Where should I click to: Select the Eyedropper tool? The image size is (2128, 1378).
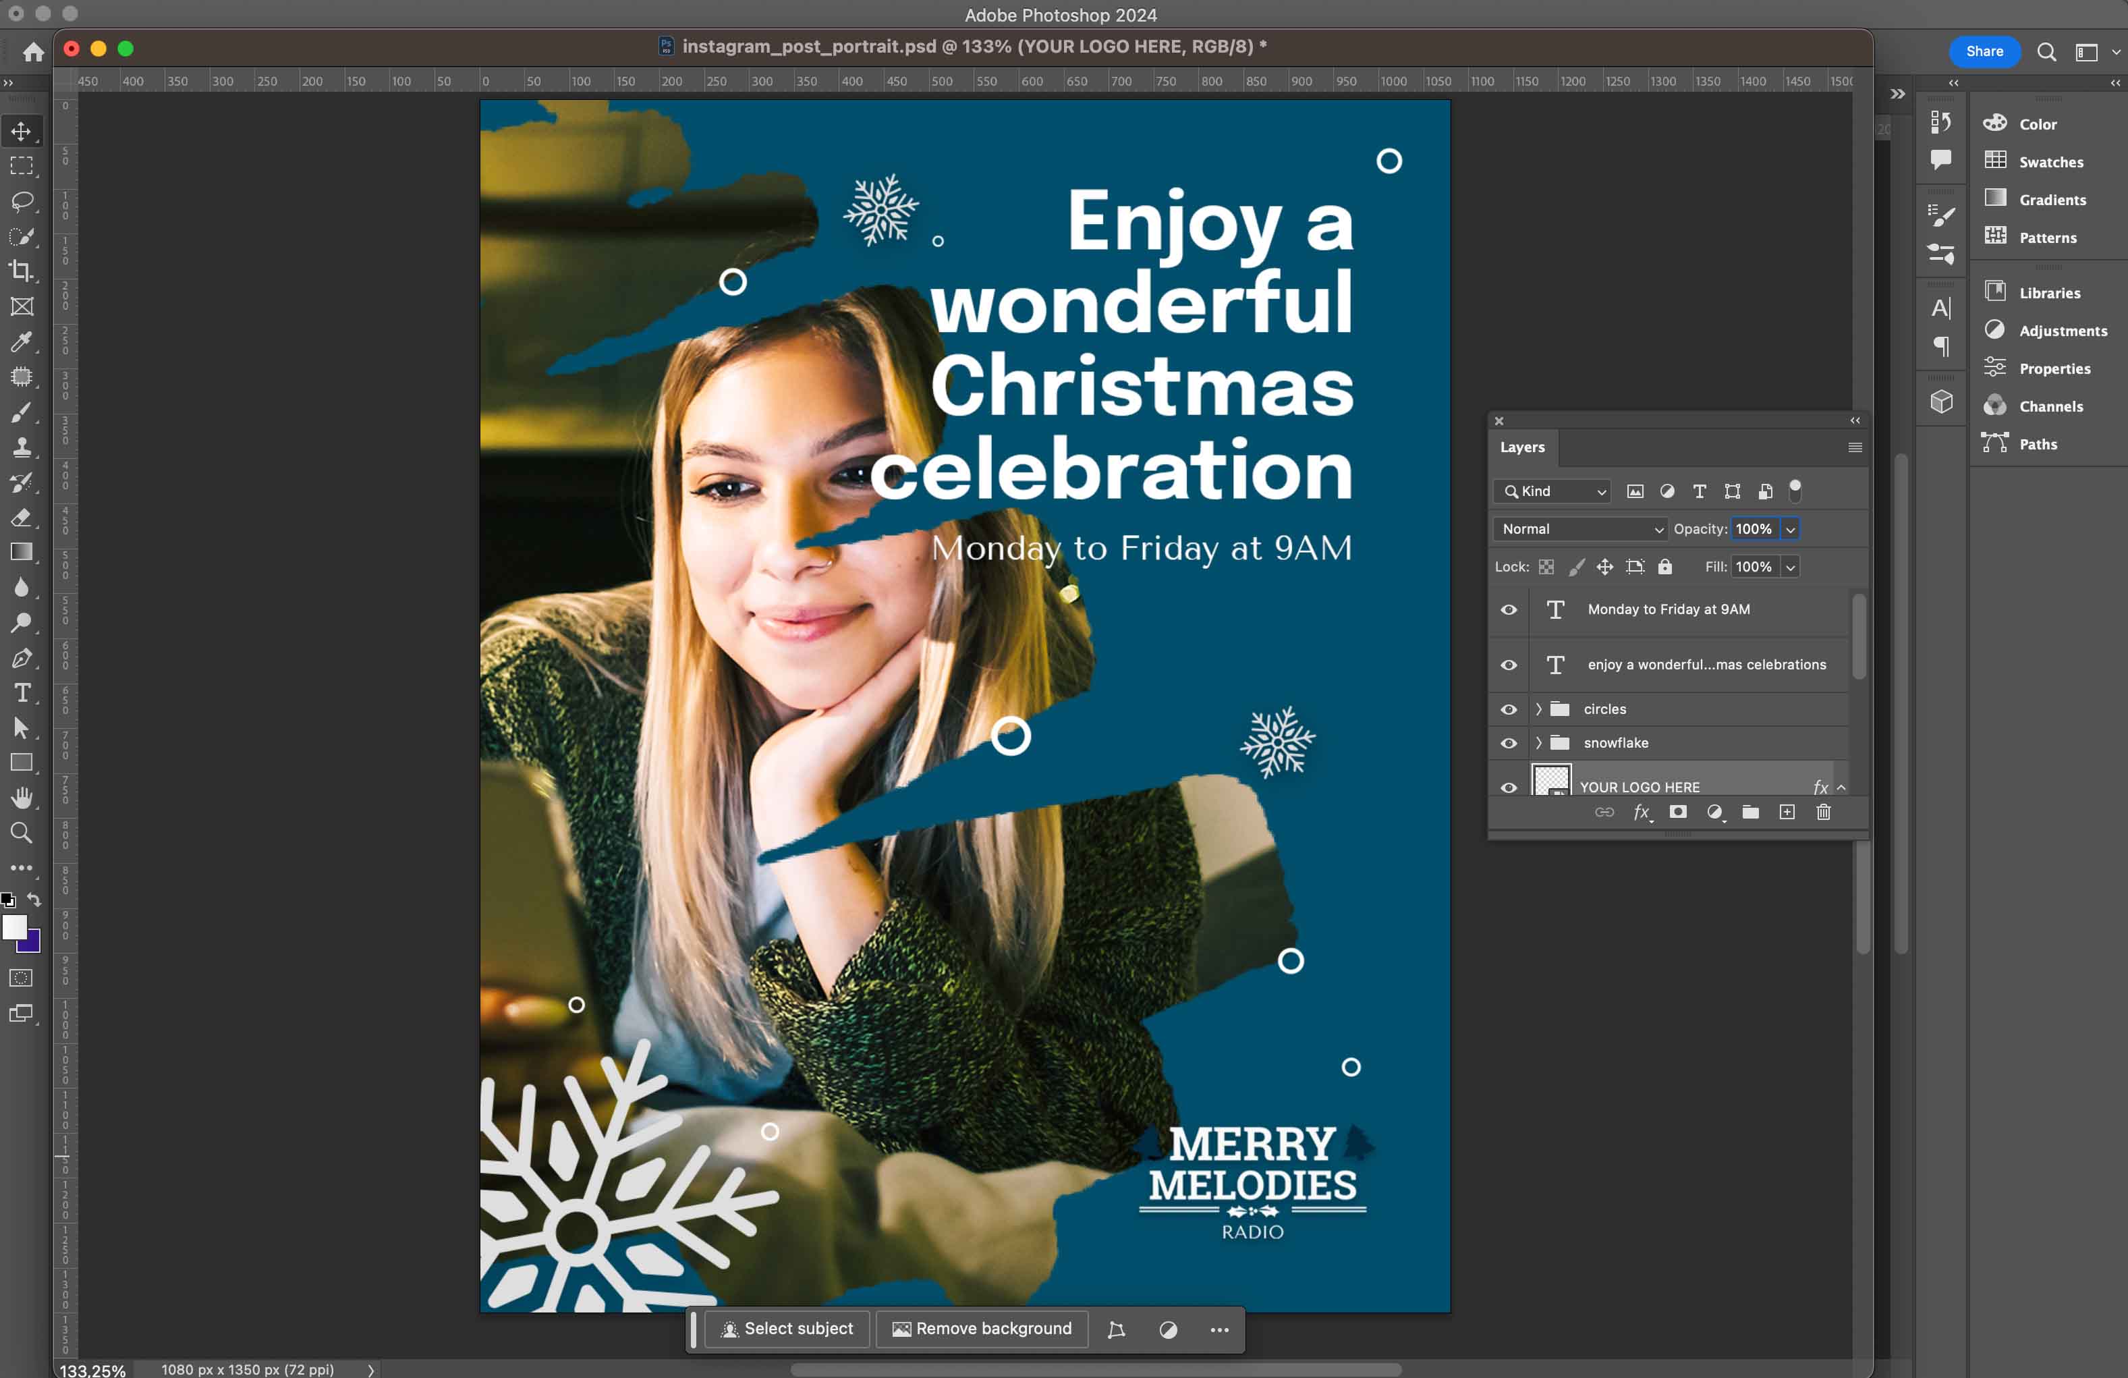click(22, 341)
